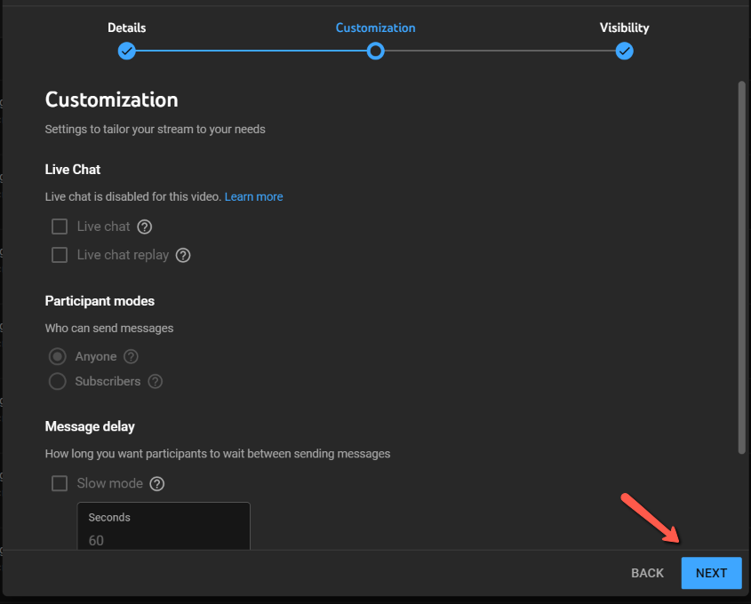Open help icon next to Subscribers
The image size is (751, 604).
pos(156,381)
